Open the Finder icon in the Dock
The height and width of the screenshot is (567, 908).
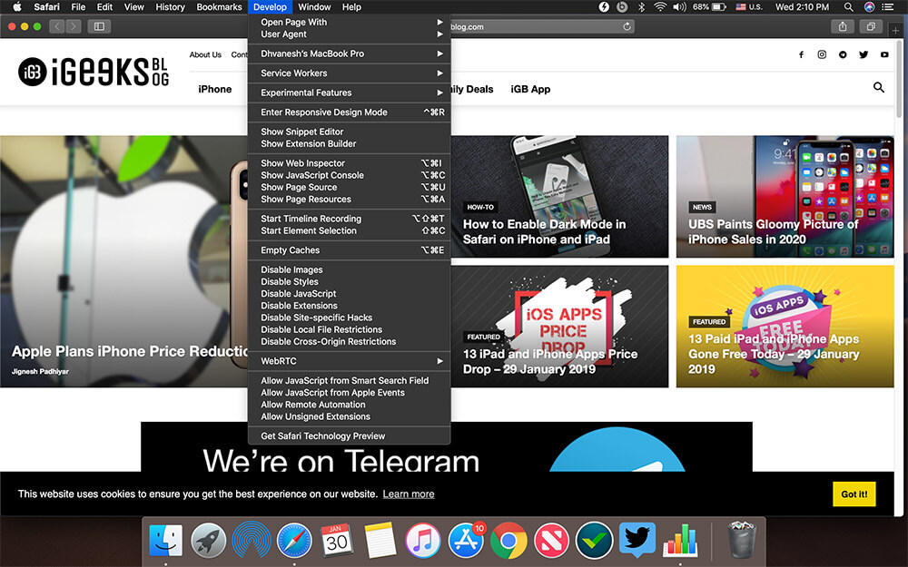(165, 541)
